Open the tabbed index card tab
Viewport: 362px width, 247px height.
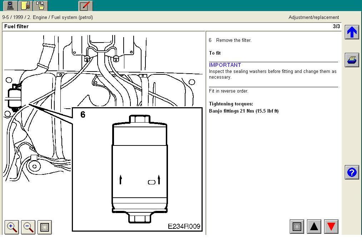coord(25,5)
